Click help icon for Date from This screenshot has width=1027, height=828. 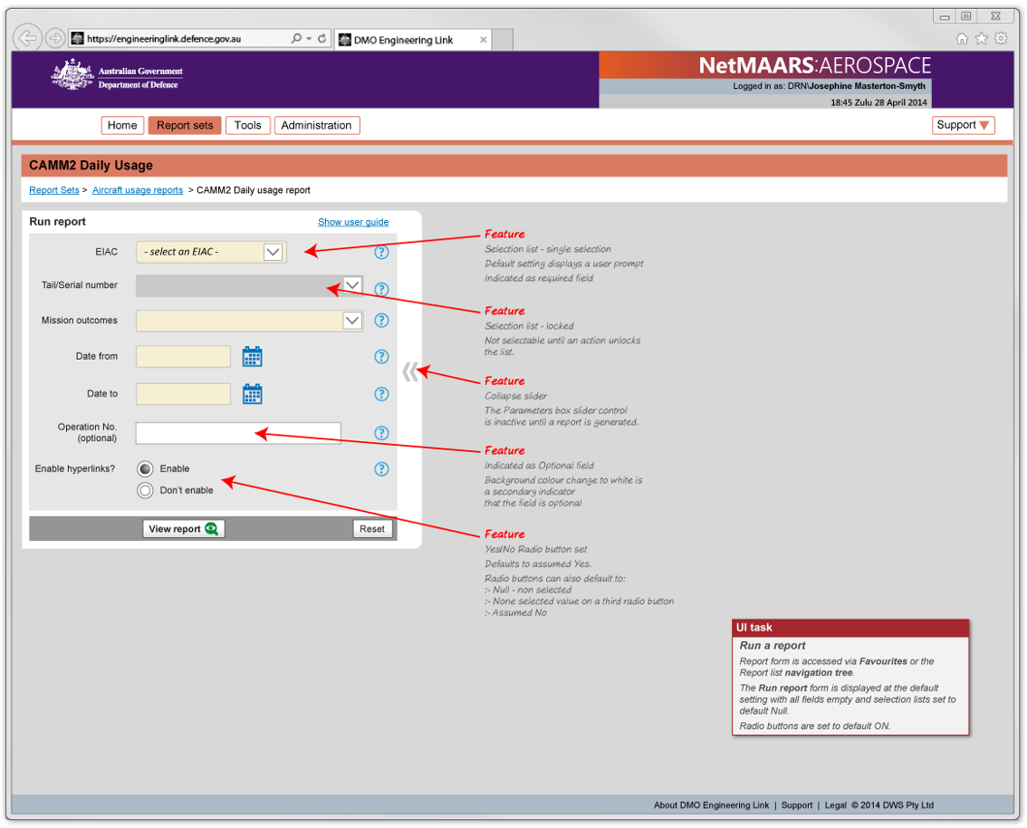click(x=381, y=356)
